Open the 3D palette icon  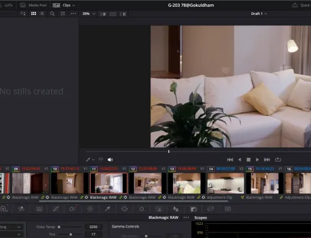click(x=228, y=209)
